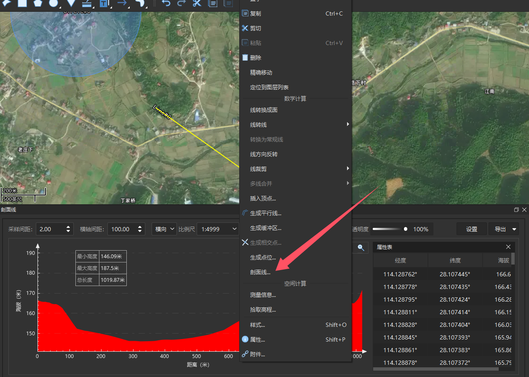Viewport: 529px width, 377px height.
Task: Click the redo arrow icon
Action: click(182, 3)
